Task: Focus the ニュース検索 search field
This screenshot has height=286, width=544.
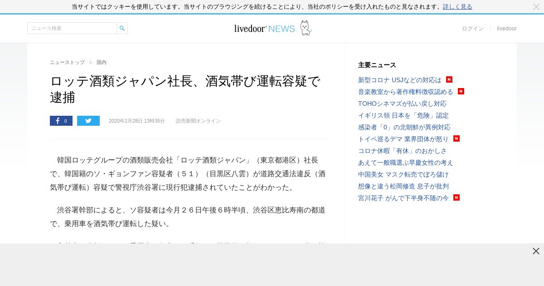Action: pos(72,28)
